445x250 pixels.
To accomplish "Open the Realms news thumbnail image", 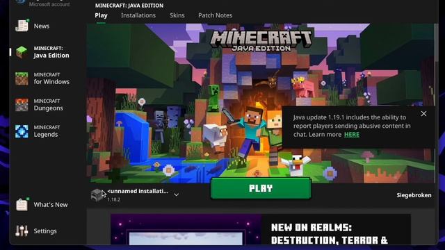I will (x=186, y=230).
